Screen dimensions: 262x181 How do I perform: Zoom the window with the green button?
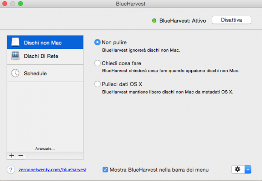21,3
